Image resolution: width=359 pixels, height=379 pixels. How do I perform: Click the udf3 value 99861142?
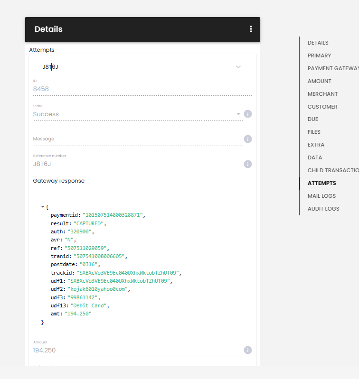click(x=83, y=297)
